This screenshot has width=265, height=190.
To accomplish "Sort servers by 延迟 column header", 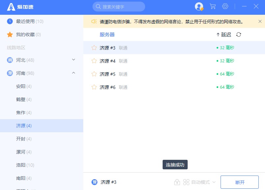I will point(224,34).
